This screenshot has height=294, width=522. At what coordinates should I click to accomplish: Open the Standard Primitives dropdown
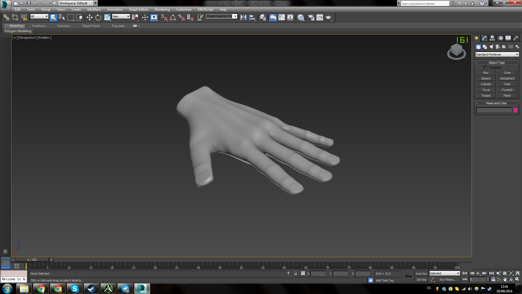497,54
